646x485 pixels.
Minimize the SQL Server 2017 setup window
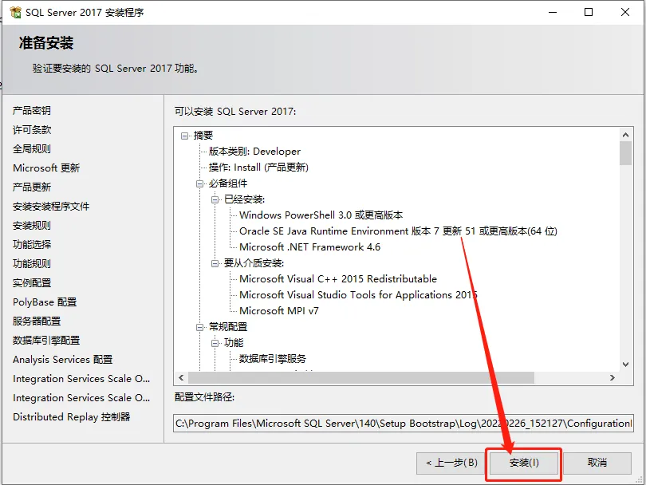(553, 12)
